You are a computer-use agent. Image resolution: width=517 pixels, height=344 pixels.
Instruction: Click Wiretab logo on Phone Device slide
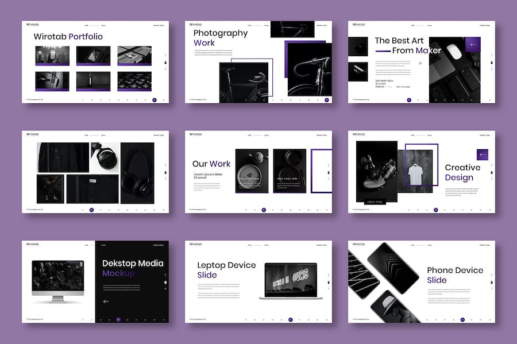point(358,245)
